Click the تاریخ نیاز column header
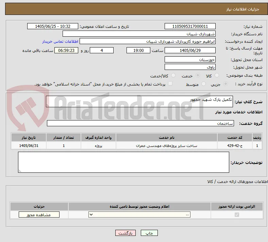 (29, 137)
